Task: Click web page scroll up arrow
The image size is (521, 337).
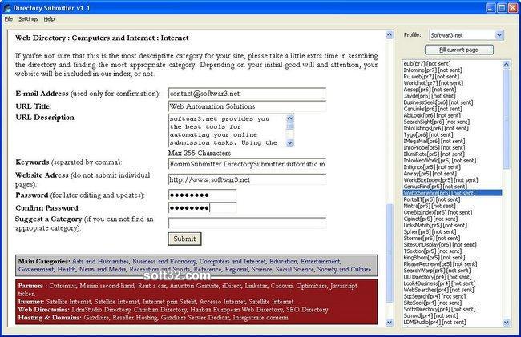Action: [390, 35]
